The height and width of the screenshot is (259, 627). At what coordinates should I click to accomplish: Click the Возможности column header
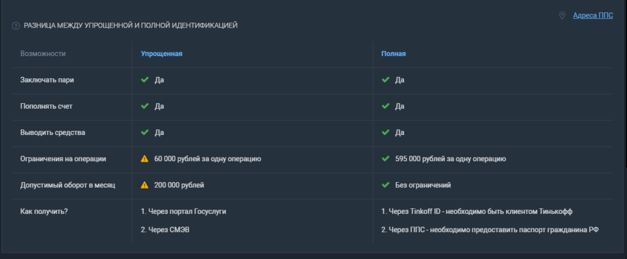click(x=43, y=54)
